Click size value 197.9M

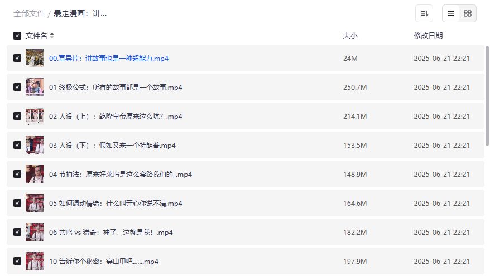click(x=355, y=262)
